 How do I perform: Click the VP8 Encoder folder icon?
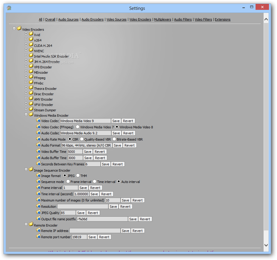[x=31, y=66]
